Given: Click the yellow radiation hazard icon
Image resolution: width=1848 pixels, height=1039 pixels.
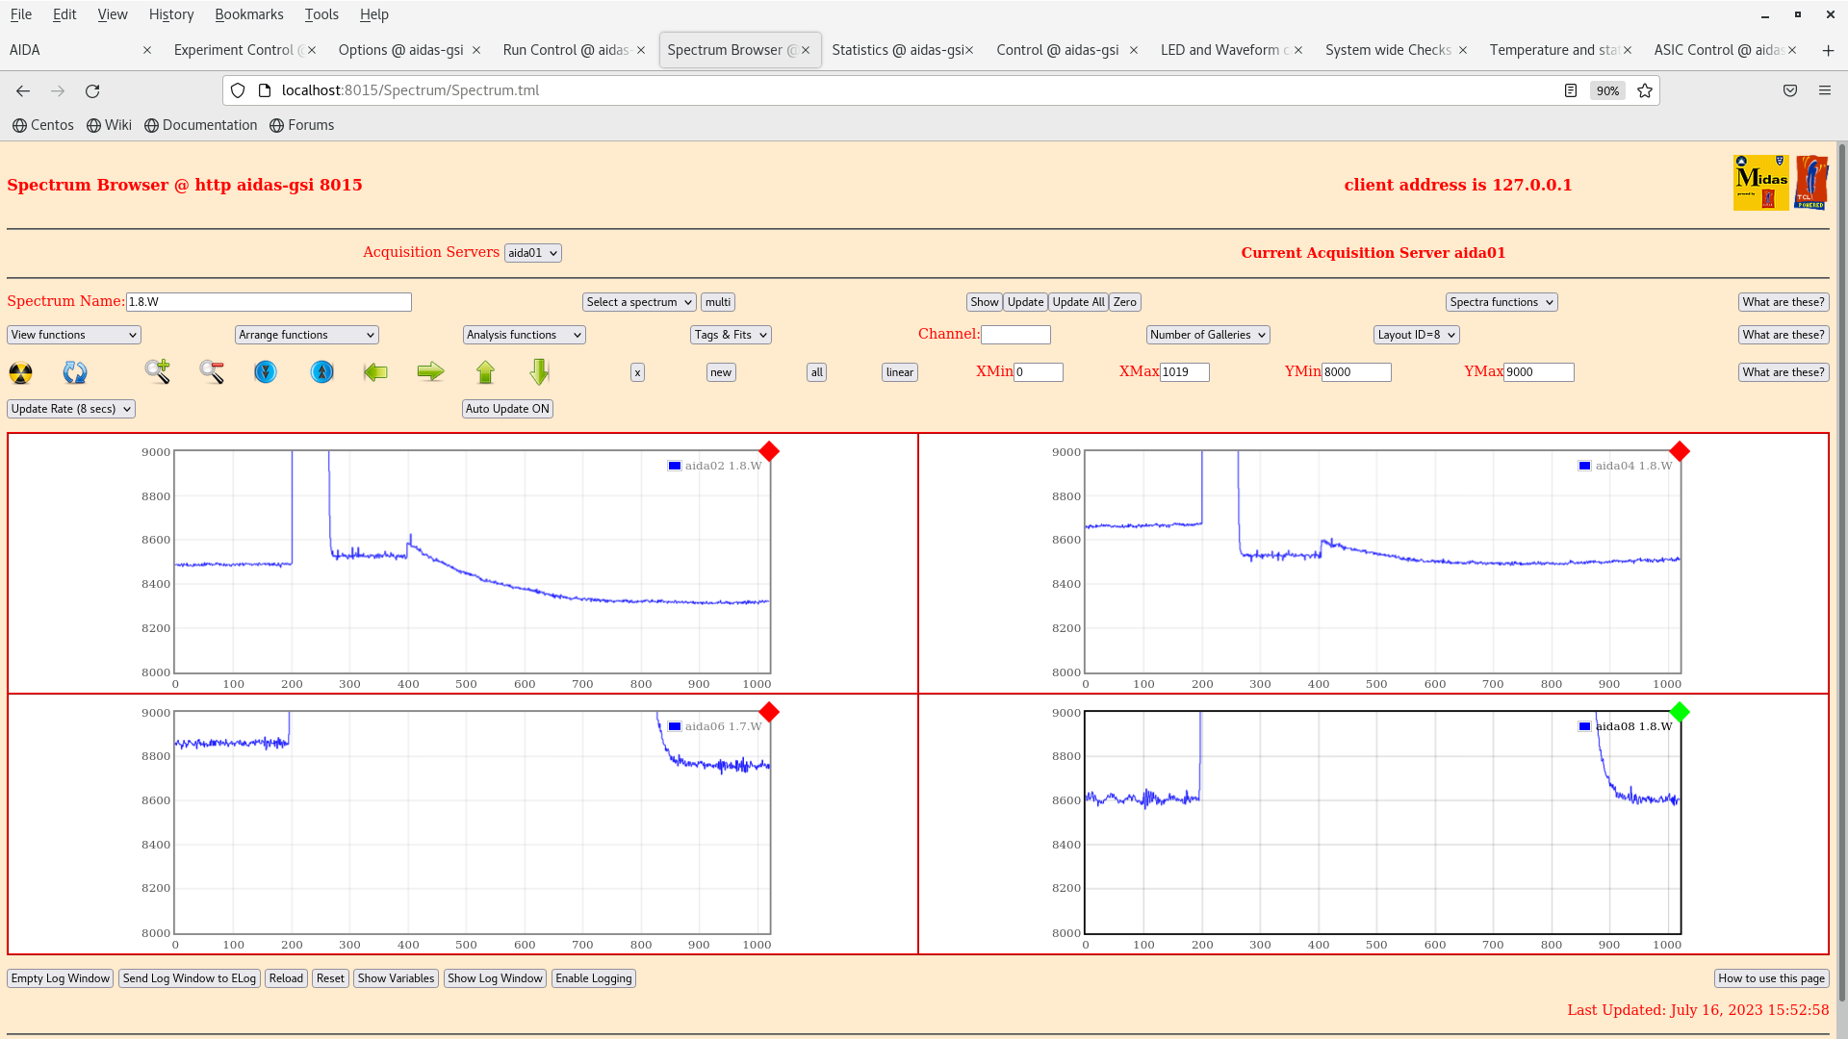Looking at the screenshot, I should tap(20, 372).
